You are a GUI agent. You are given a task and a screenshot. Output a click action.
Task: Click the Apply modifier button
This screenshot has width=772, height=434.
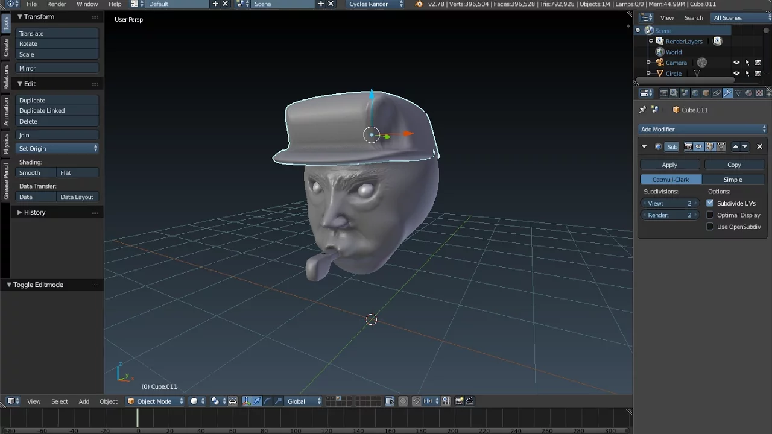coord(669,165)
